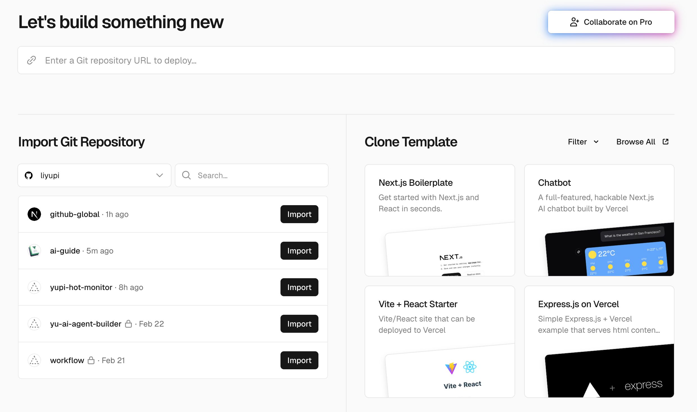Click the github-global Next.js project icon

tap(34, 214)
